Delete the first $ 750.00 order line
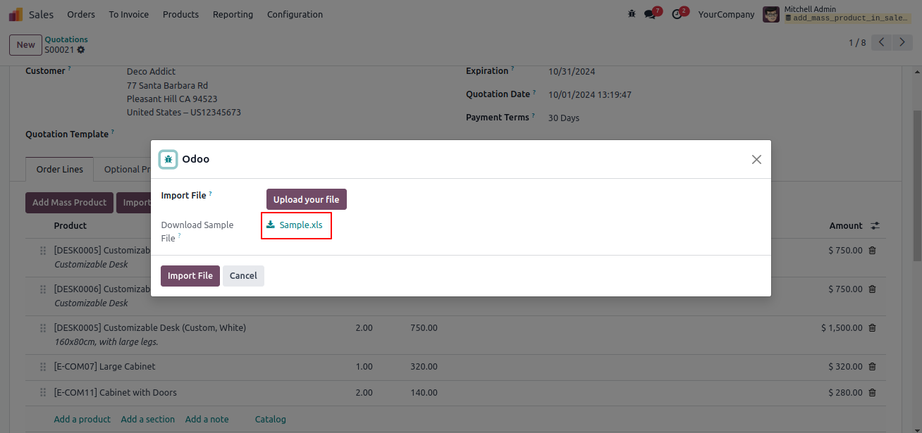This screenshot has height=433, width=922. click(872, 250)
